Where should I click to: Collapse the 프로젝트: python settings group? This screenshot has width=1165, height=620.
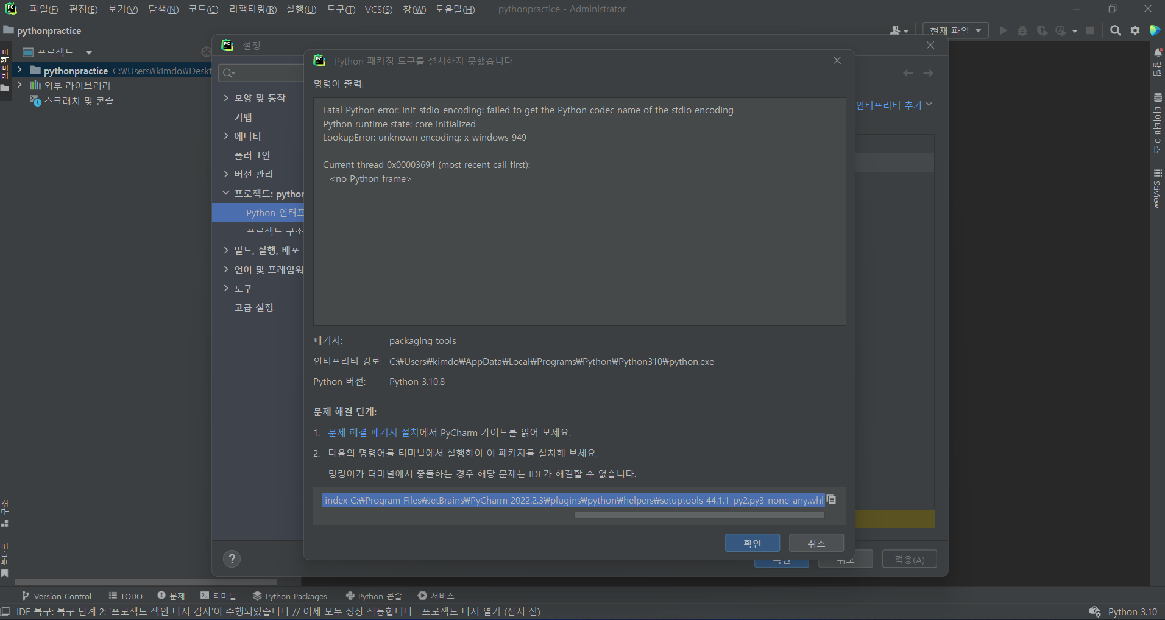tap(226, 193)
